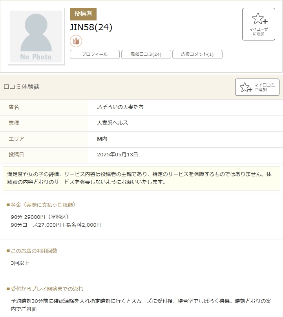
Task: Click the star icon to add to My Users
Action: tap(259, 19)
